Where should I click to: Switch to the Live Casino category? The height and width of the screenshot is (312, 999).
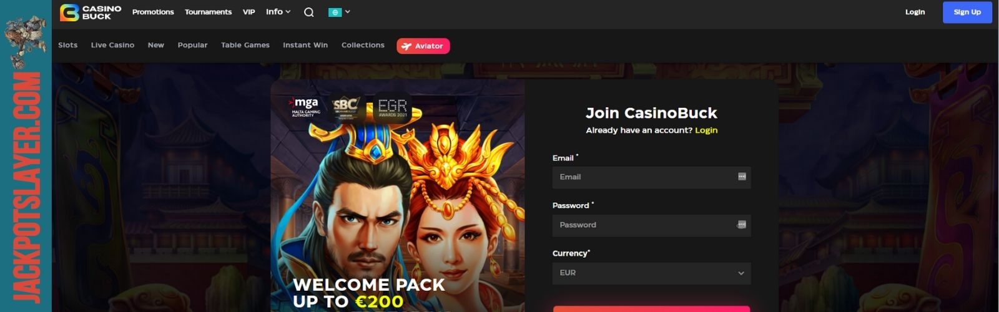pyautogui.click(x=112, y=45)
